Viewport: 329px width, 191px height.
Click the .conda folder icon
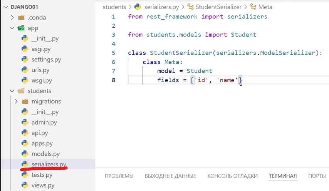pyautogui.click(x=21, y=18)
